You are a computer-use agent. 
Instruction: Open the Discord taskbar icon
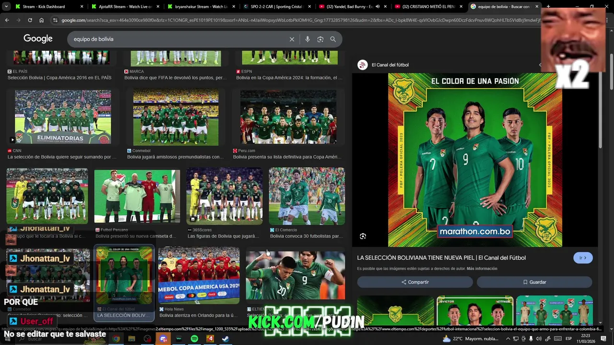coord(163,339)
